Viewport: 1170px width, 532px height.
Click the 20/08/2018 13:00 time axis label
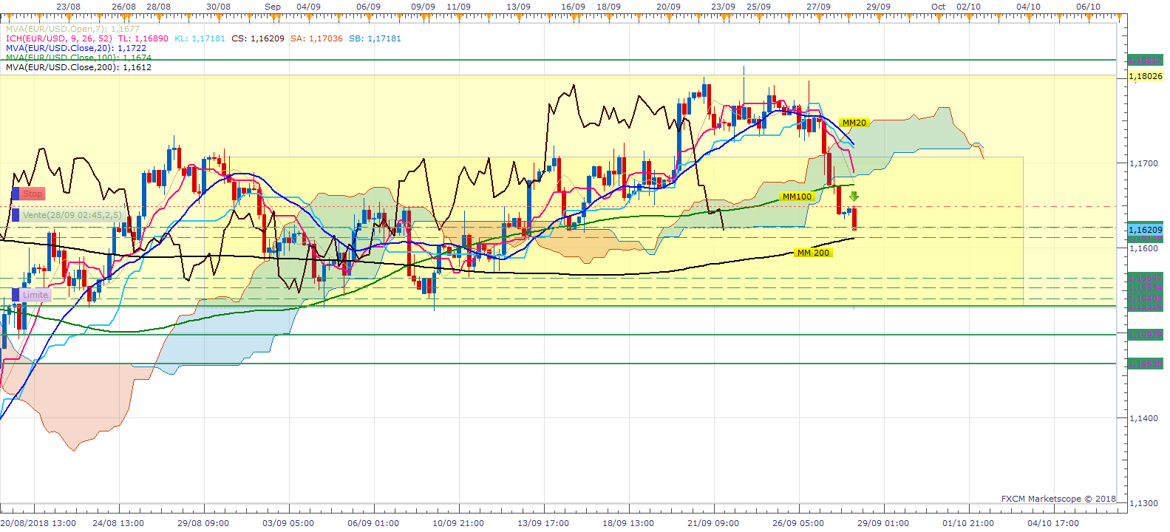pos(39,523)
